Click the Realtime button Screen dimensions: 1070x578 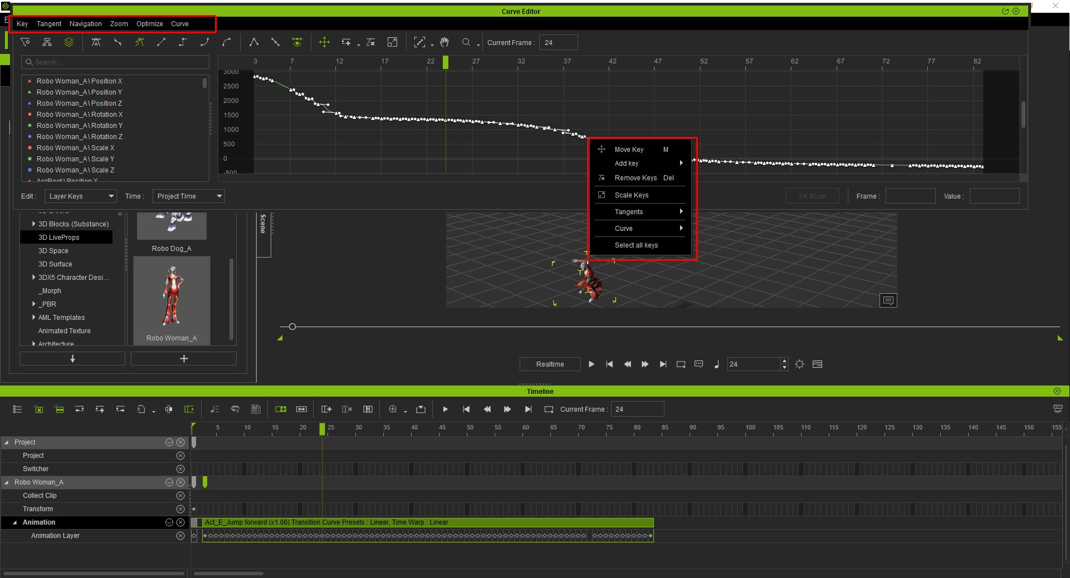click(x=550, y=364)
